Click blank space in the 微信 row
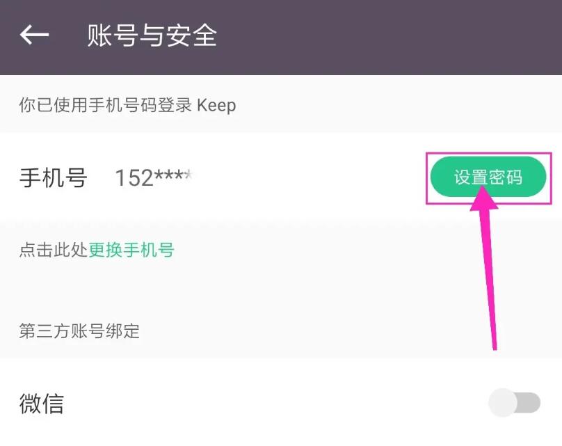 point(273,403)
